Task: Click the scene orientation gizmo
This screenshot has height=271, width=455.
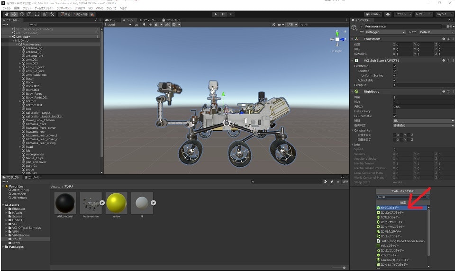Action: [x=337, y=40]
